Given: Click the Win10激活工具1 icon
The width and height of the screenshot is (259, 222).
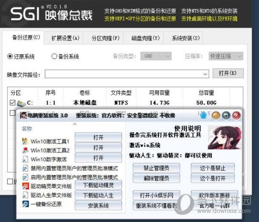Looking at the screenshot, I should point(25,141).
